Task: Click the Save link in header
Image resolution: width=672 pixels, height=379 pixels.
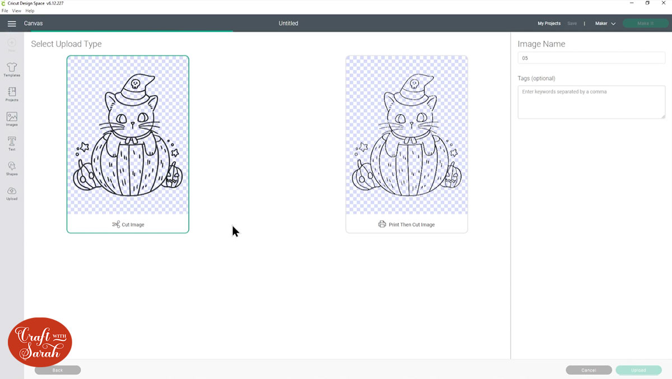Action: (x=572, y=24)
